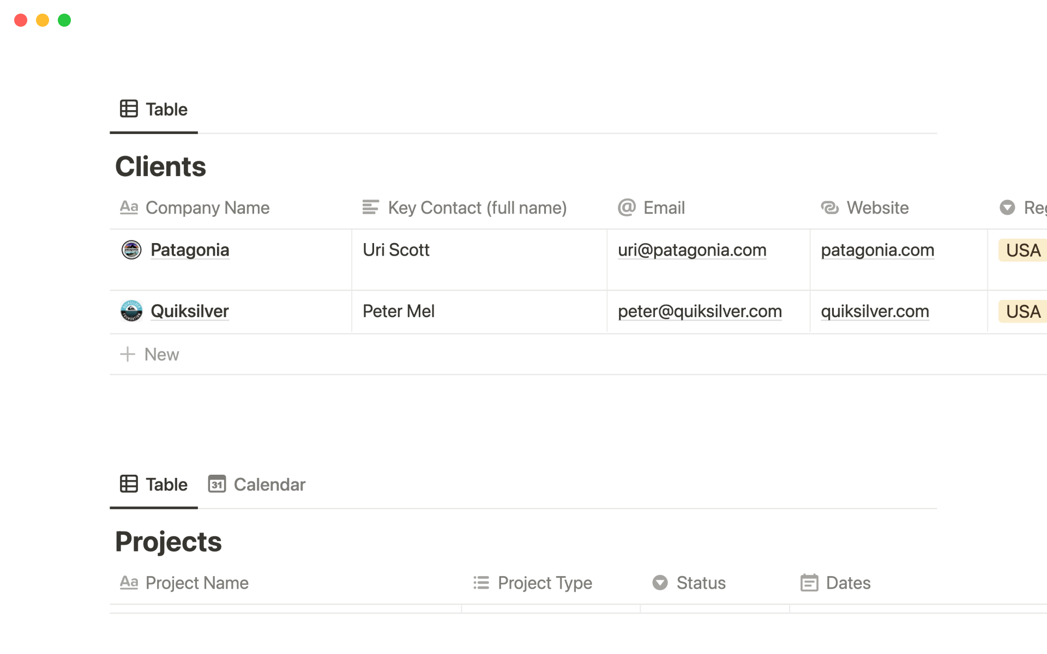Open the Status column header menu
Image resolution: width=1047 pixels, height=654 pixels.
[x=701, y=583]
